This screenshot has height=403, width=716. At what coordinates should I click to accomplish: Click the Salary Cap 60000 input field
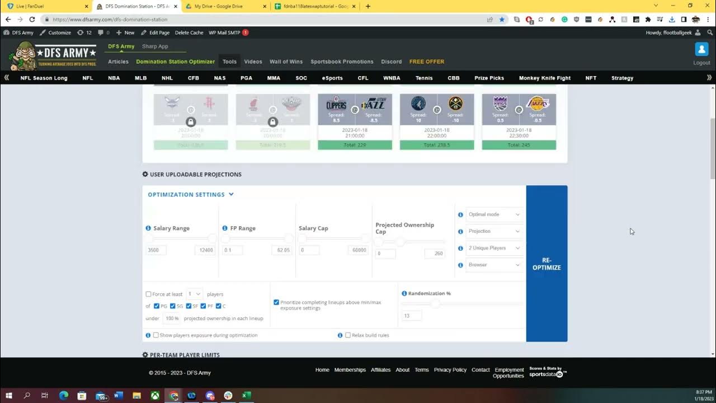[357, 250]
